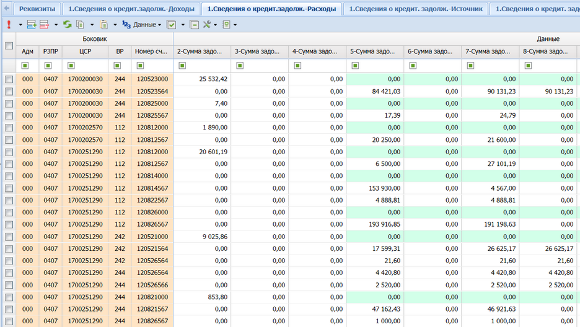Image resolution: width=580 pixels, height=327 pixels.
Task: Open dropdown next to form layout icon
Action: pos(235,25)
